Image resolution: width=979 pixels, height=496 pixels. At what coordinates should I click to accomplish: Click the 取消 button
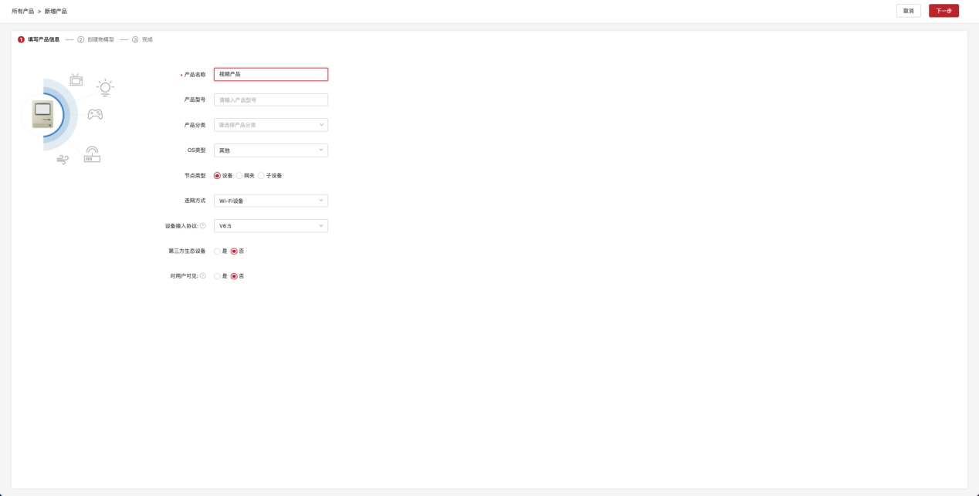pyautogui.click(x=908, y=11)
